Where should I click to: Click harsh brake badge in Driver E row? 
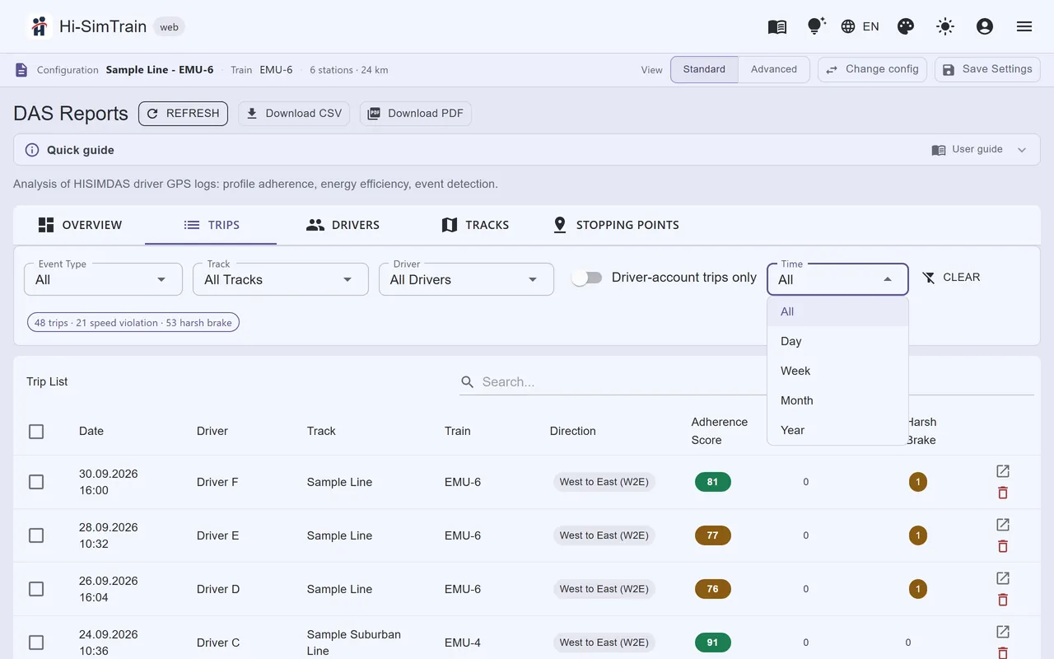918,535
